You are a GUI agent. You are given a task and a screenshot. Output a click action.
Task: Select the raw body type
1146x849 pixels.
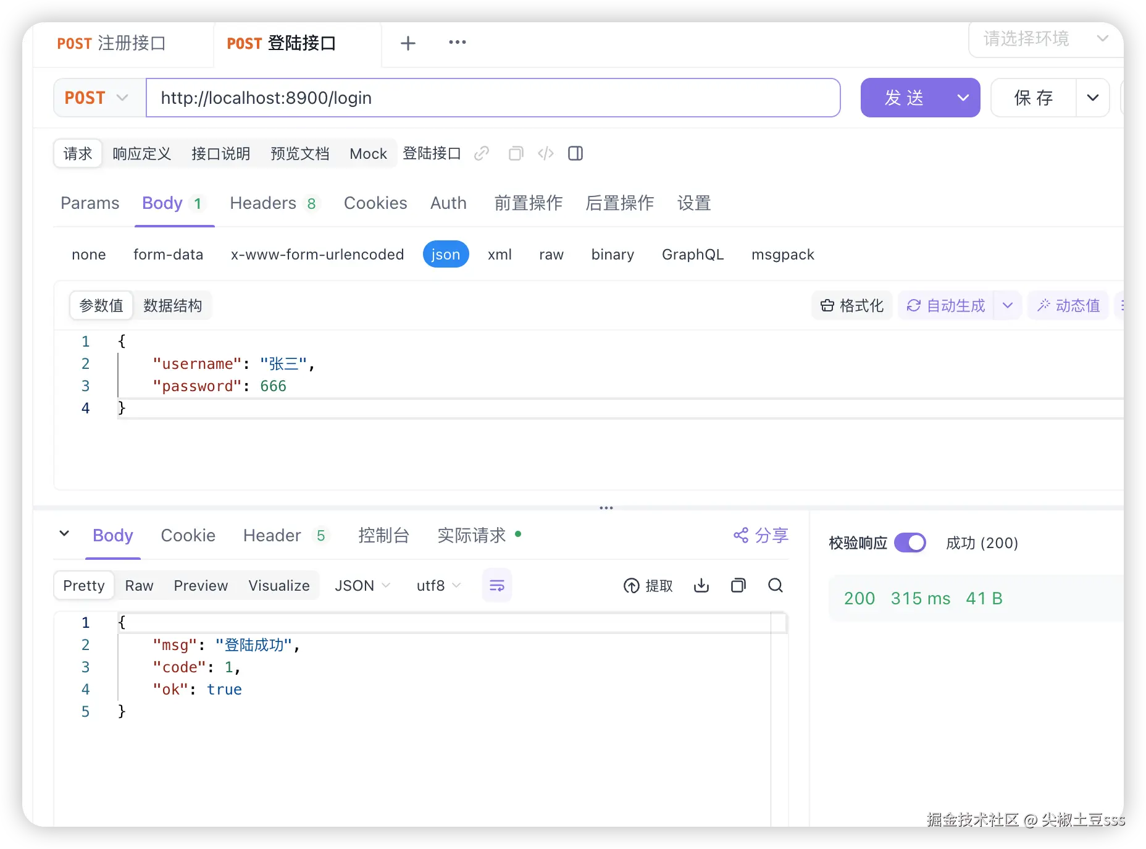coord(551,255)
